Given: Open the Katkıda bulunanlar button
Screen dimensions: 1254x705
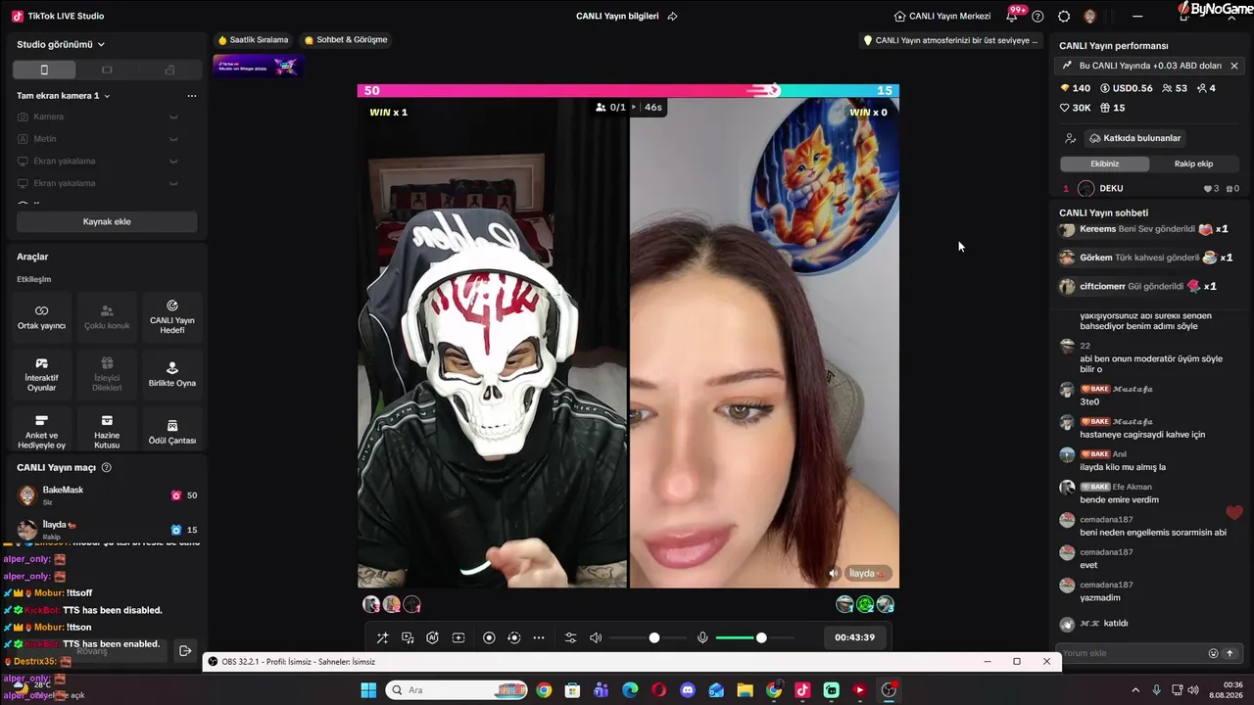Looking at the screenshot, I should click(x=1135, y=138).
